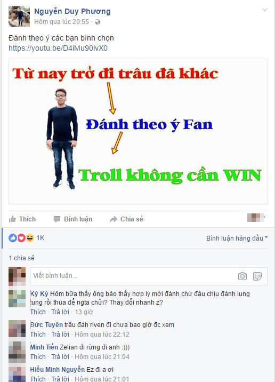The image size is (275, 382).
Task: Open Nguyễn Duy Phương's profile name
Action: point(72,11)
